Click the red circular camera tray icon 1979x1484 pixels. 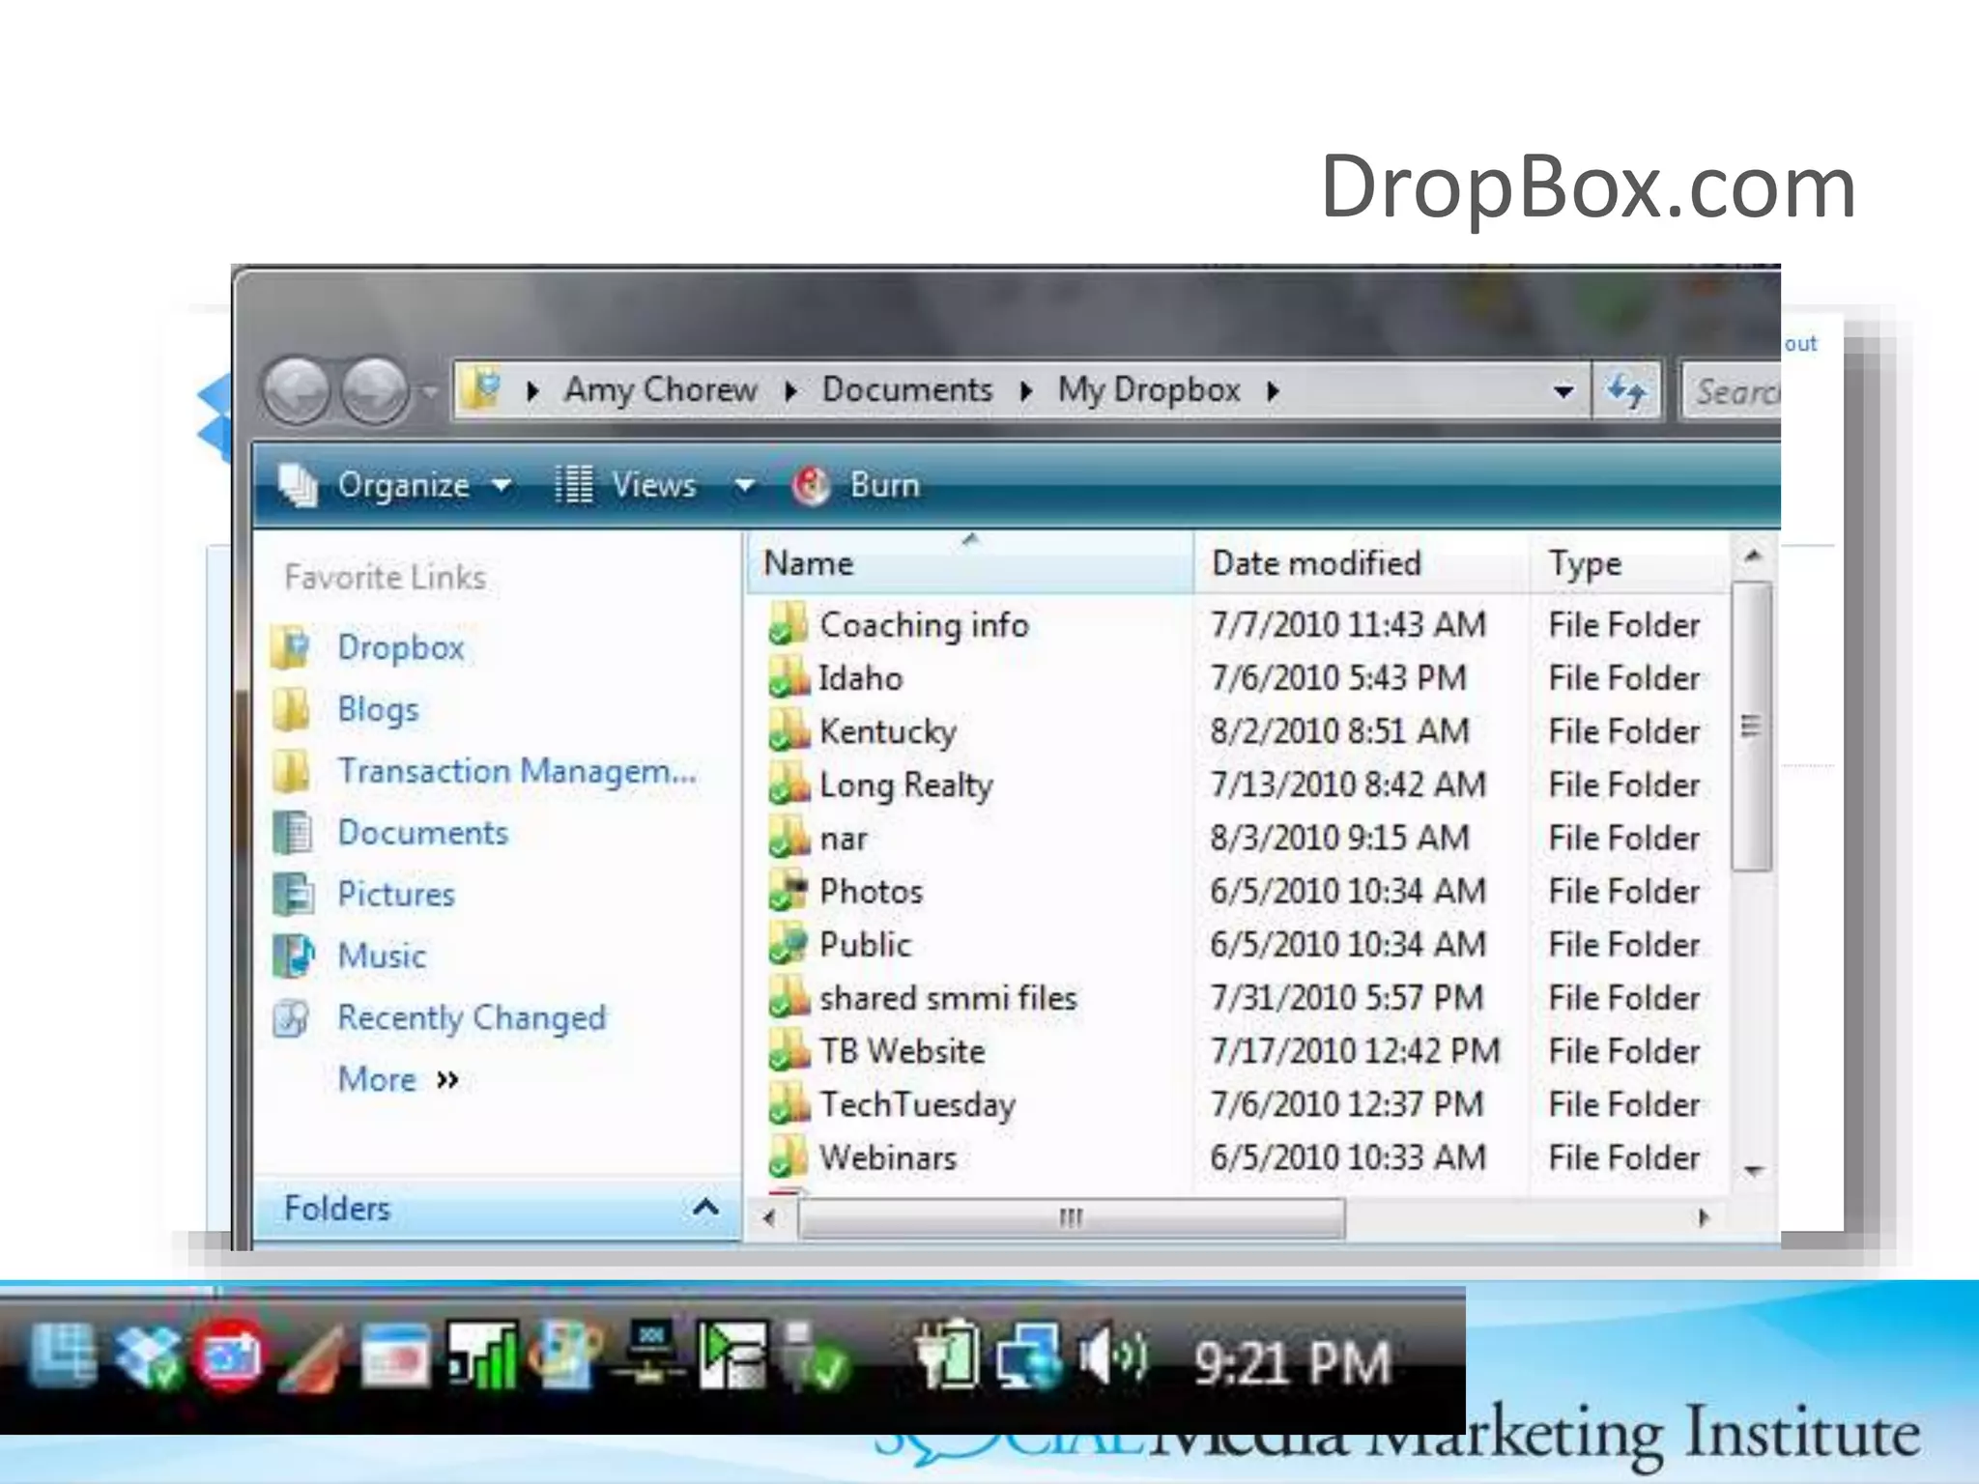point(228,1356)
